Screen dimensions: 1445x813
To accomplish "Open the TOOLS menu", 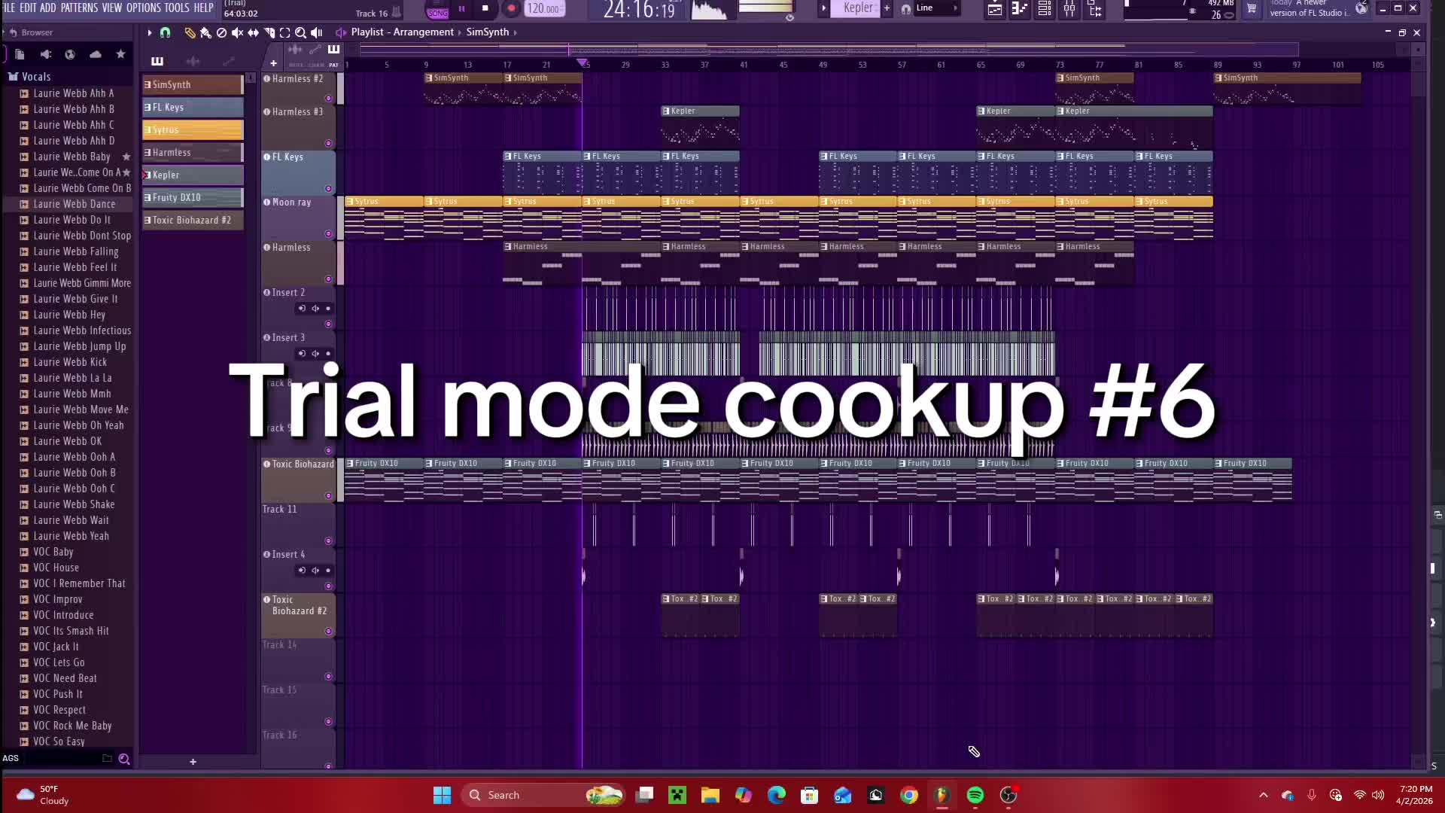I will coord(177,8).
